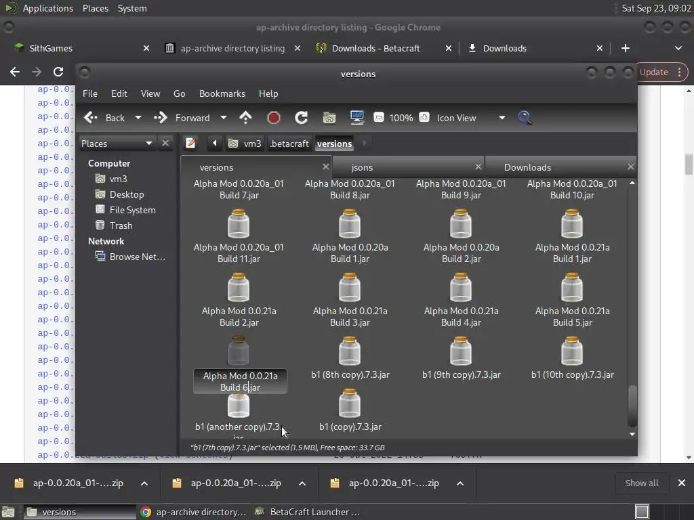
Task: Open the Home folder toolbar icon
Action: (329, 118)
